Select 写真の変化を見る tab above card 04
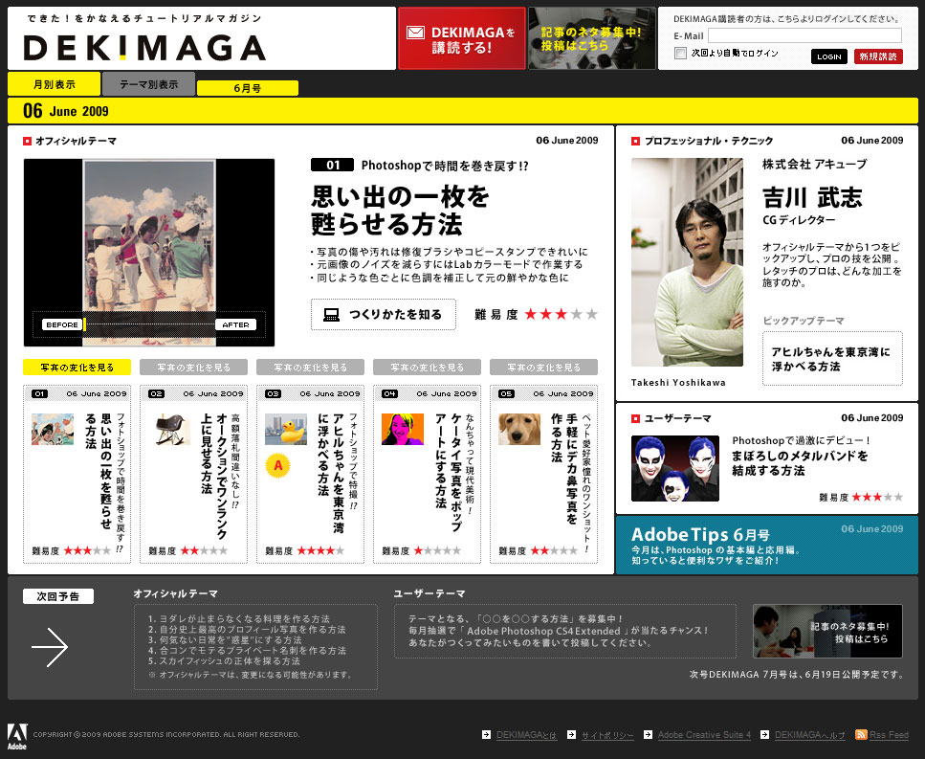 [427, 368]
